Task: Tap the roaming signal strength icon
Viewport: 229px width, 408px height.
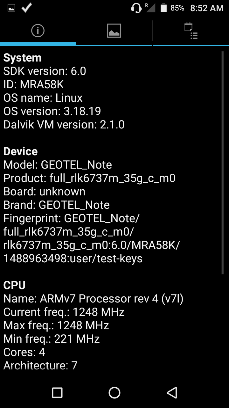Action: click(x=150, y=8)
